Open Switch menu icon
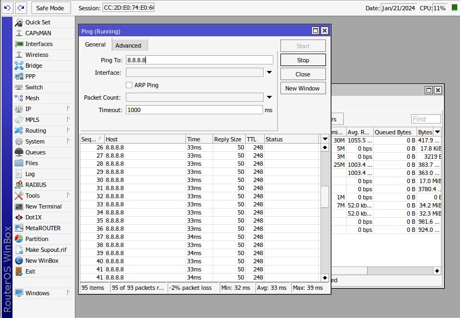This screenshot has height=318, width=460. 19,87
